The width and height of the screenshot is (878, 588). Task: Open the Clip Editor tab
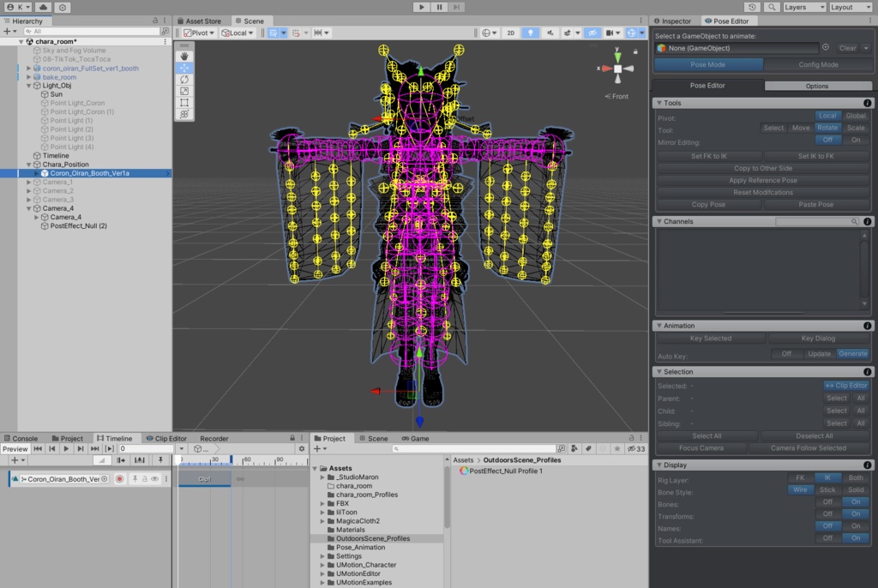166,438
